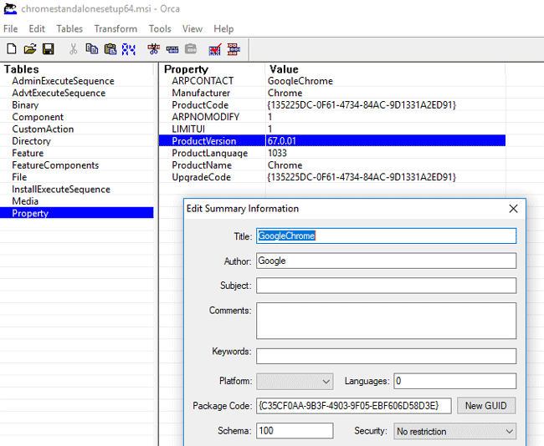Click the Validate icon with red checkmark
Viewport: 544px width, 446px height.
coord(215,49)
